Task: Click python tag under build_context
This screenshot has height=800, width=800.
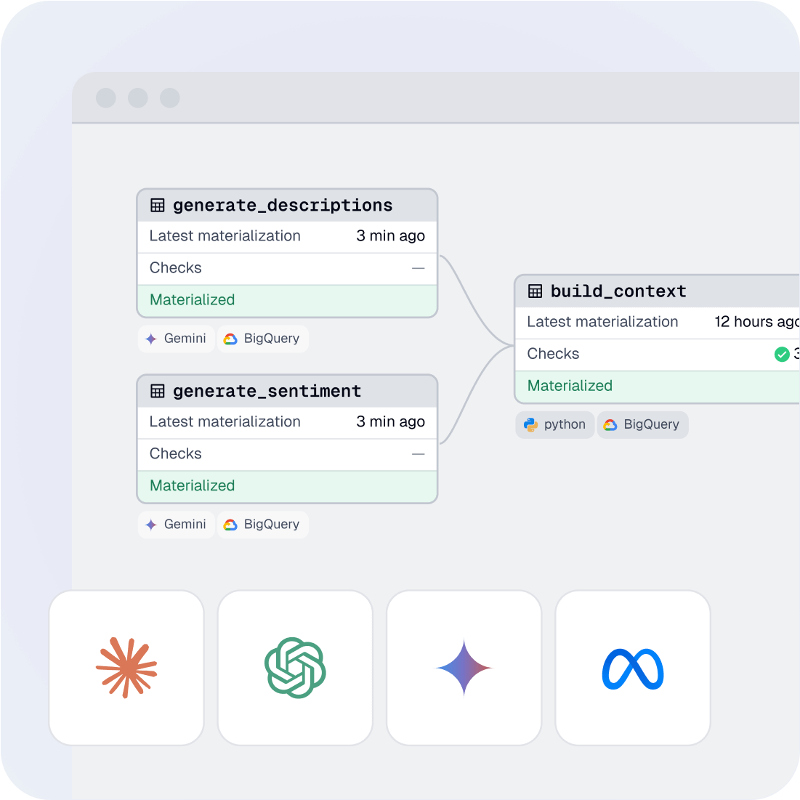Action: coord(555,424)
